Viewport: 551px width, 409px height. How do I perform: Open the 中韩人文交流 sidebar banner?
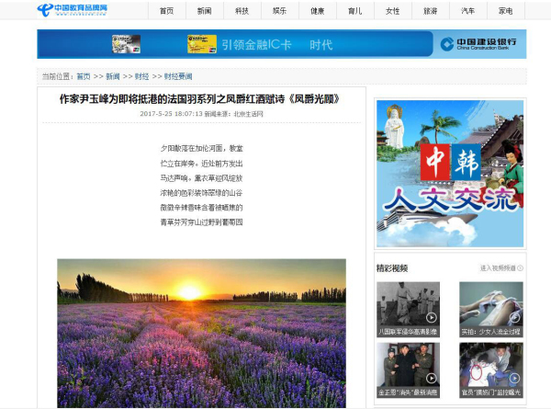[450, 173]
